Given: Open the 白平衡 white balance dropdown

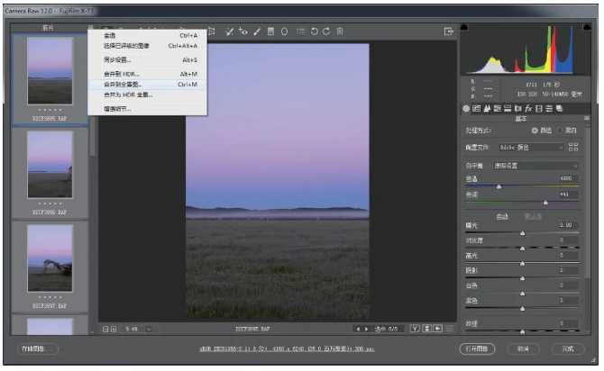Looking at the screenshot, I should (535, 166).
